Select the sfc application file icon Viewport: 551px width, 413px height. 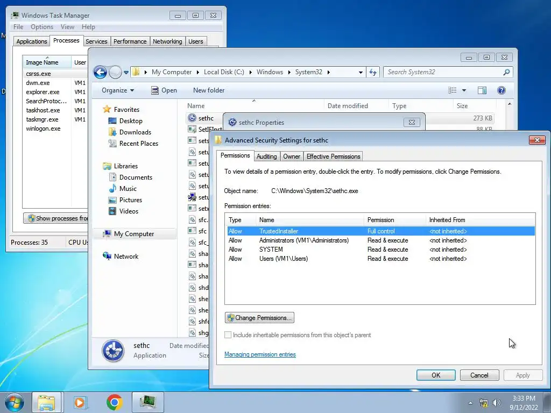[x=192, y=231]
